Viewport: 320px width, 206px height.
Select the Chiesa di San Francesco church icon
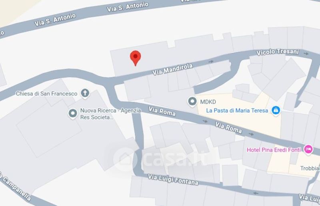85,93
